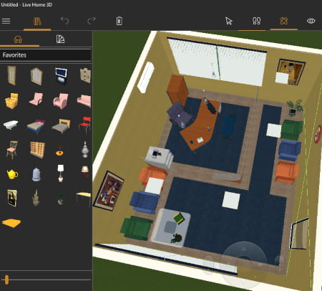The height and width of the screenshot is (291, 322).
Task: Click the white curtain window on back wall
Action: (x=217, y=62)
